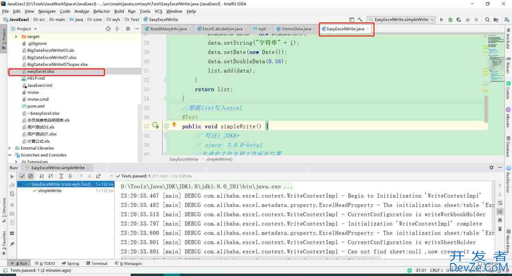The width and height of the screenshot is (512, 276).
Task: Open the Navigate menu
Action: [47, 11]
